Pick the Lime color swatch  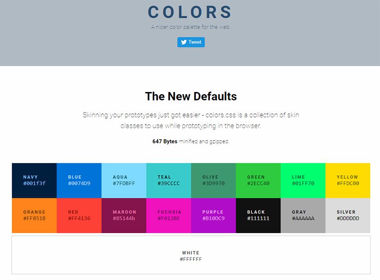pos(303,180)
